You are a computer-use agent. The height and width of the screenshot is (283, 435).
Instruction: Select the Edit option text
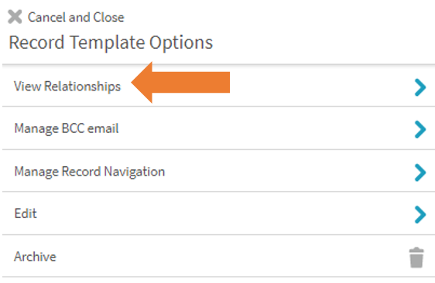click(x=26, y=213)
